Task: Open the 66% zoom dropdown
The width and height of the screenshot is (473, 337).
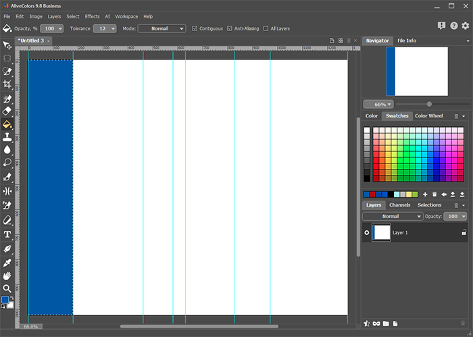Action: tap(378, 104)
